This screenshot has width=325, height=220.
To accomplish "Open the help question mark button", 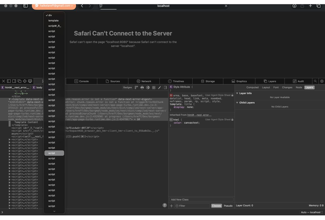I will [164, 205].
